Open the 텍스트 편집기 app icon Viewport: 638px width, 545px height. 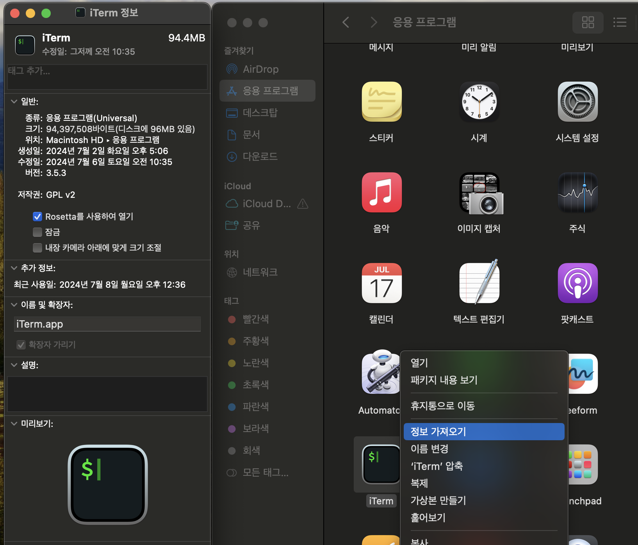coord(479,281)
